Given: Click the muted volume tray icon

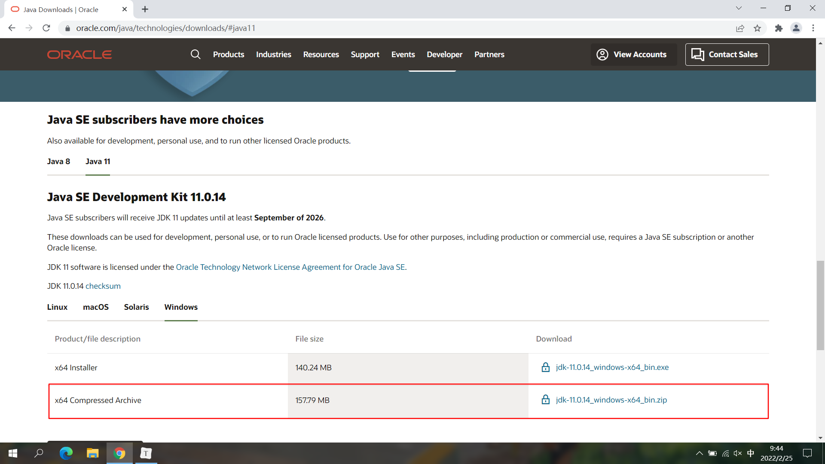Looking at the screenshot, I should coord(738,453).
